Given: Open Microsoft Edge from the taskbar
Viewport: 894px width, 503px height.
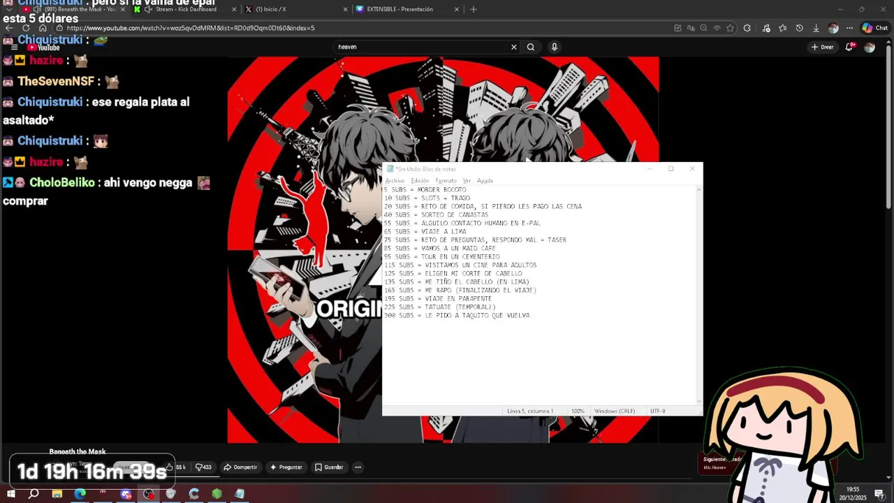Looking at the screenshot, I should 80,494.
